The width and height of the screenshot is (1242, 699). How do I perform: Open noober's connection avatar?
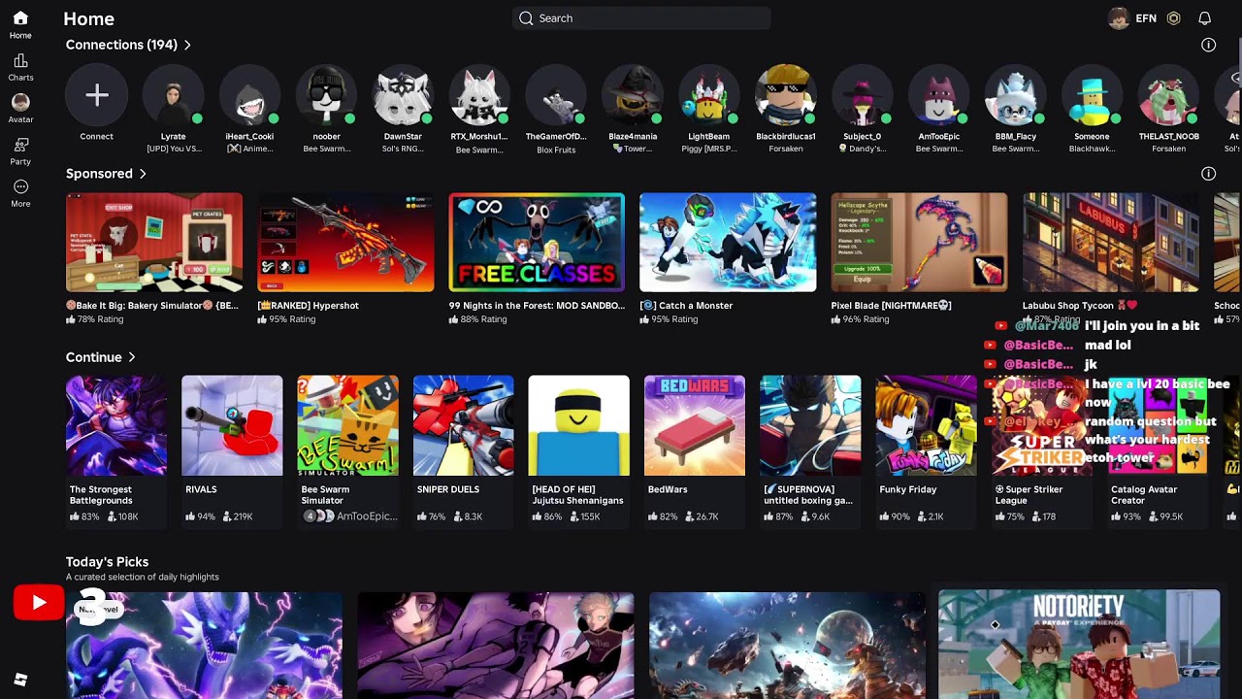[326, 95]
